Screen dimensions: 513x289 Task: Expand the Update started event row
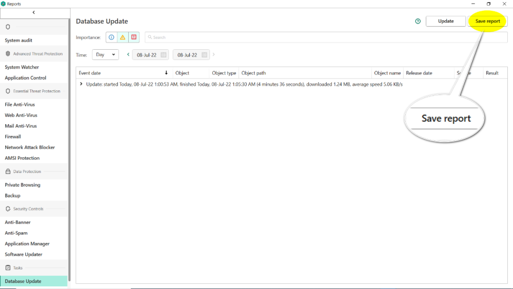coord(81,84)
